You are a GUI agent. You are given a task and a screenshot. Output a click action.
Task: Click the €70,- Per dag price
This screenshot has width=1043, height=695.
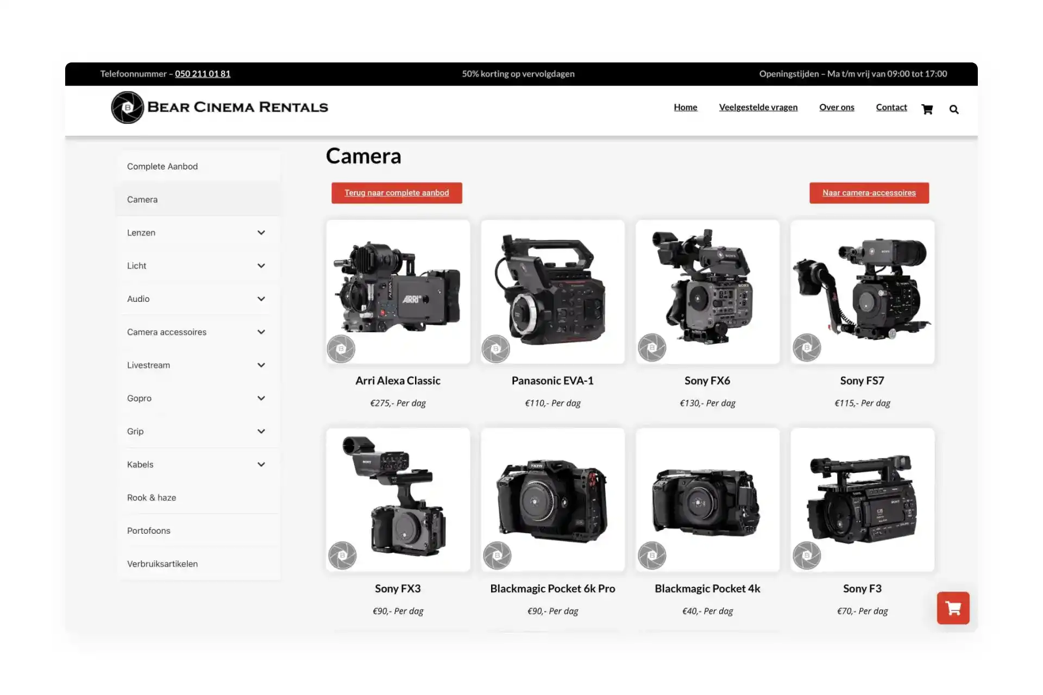click(x=862, y=611)
